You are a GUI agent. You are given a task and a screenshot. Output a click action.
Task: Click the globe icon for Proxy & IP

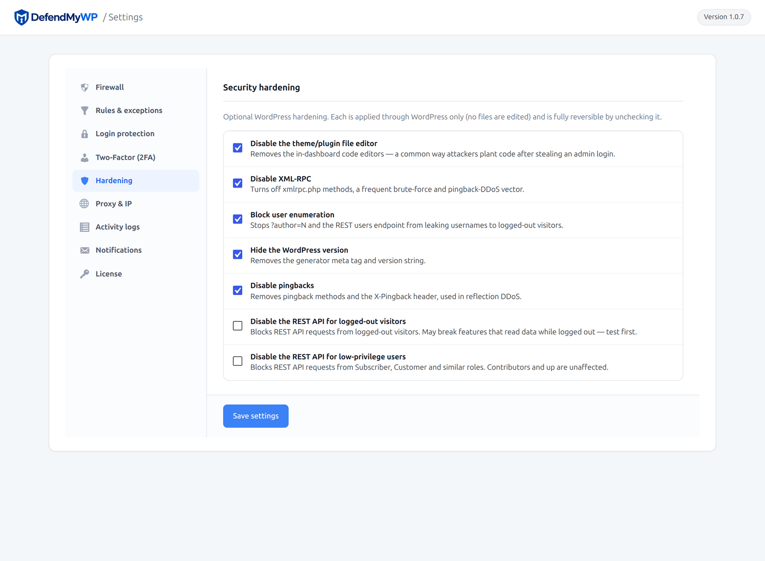pos(85,204)
